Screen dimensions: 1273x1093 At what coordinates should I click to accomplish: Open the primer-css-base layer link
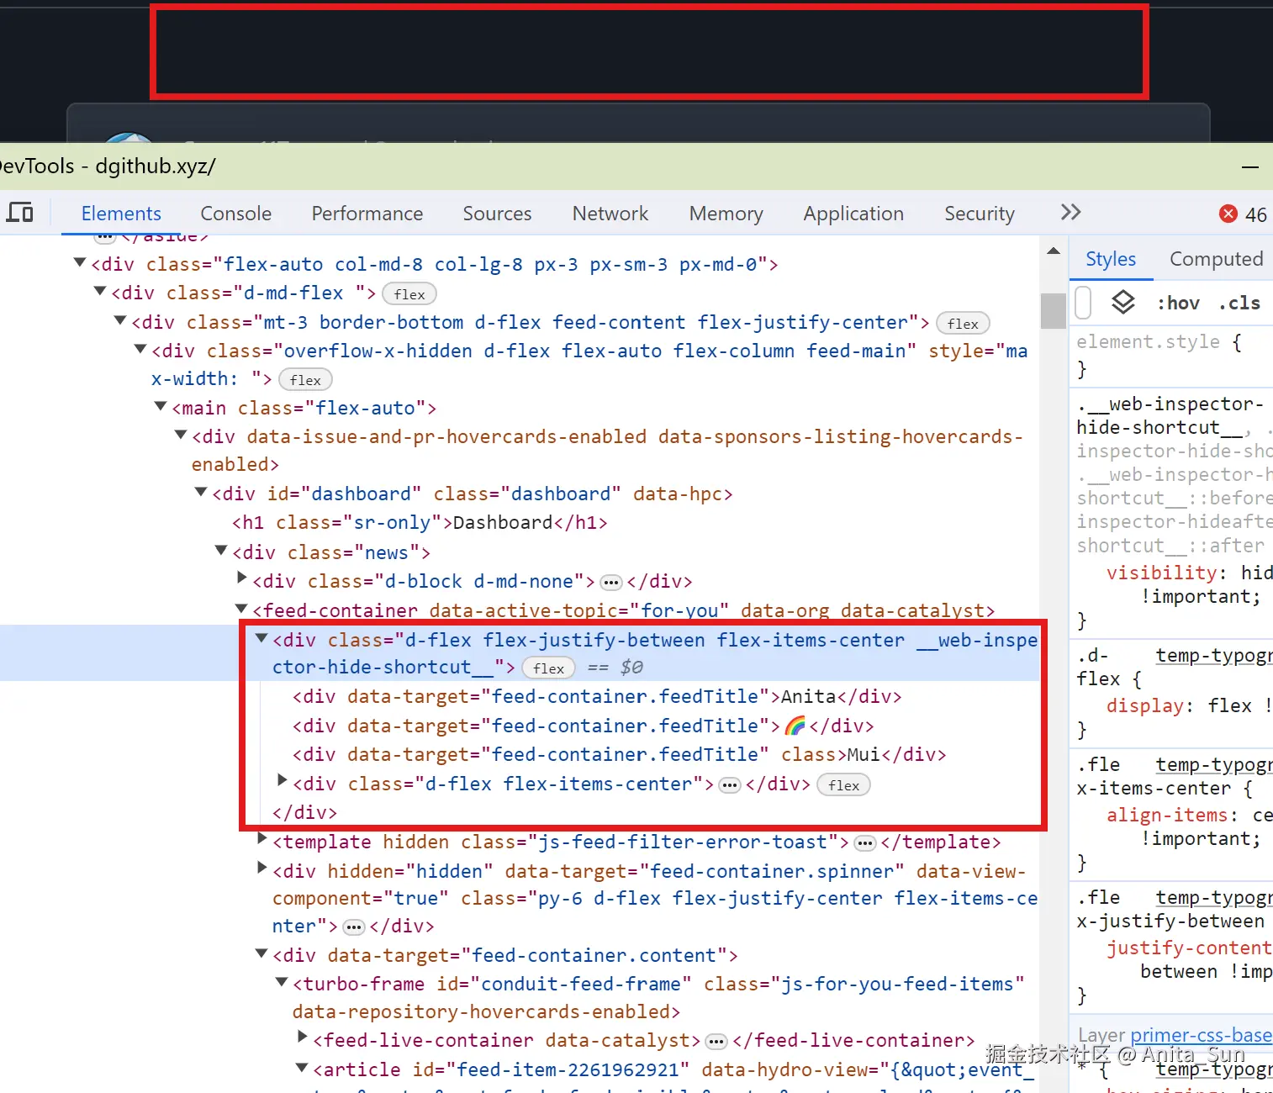click(1202, 1035)
